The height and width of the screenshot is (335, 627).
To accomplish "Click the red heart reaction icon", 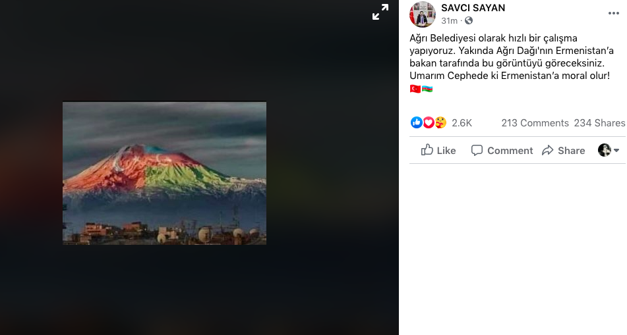I will 428,122.
